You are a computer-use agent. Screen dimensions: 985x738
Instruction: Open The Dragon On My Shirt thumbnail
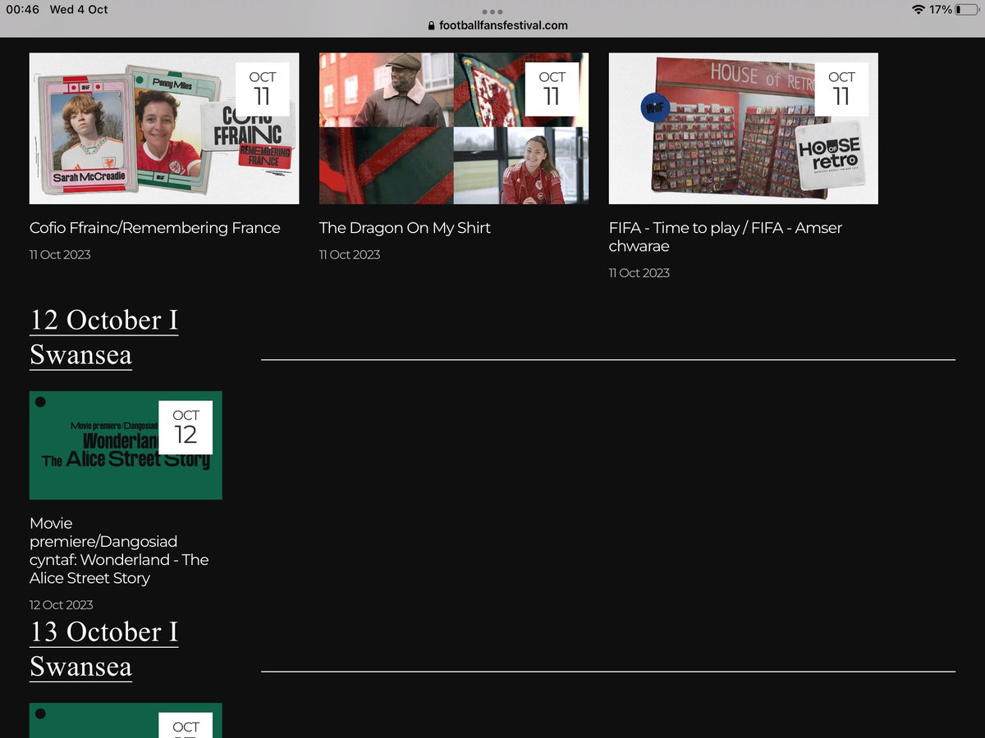(454, 129)
